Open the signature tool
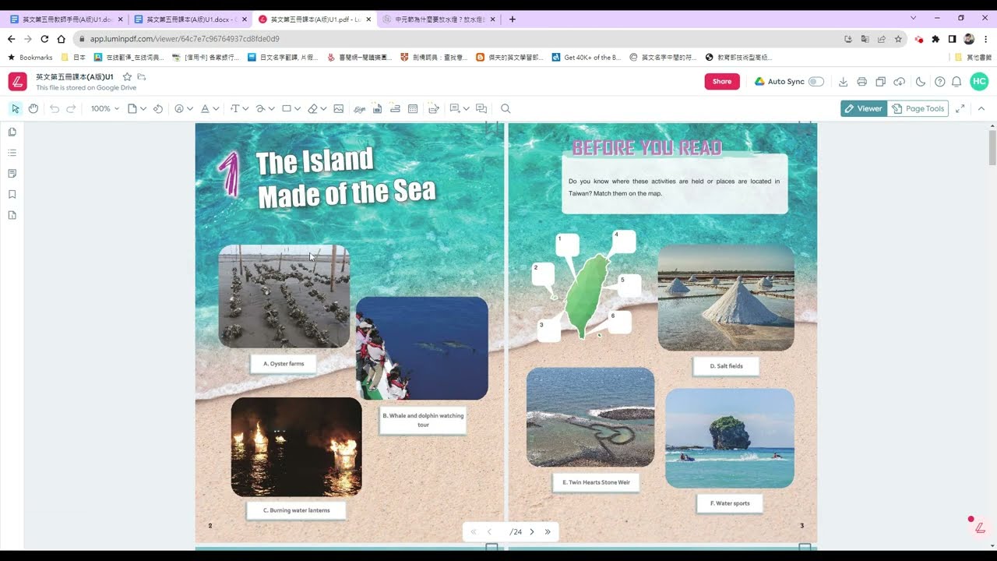Viewport: 997px width, 561px height. click(360, 109)
